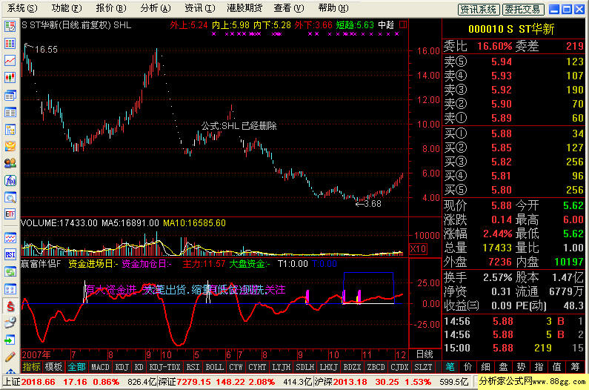Viewport: 589px width, 390px height.
Task: Click the satellite dish icon in sidebar
Action: 10,323
